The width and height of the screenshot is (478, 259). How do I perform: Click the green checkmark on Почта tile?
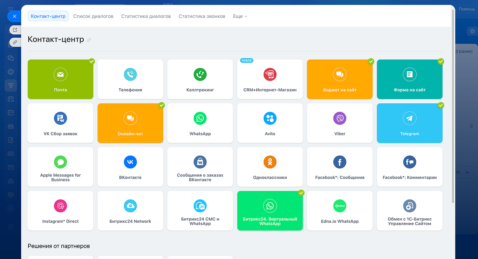91,61
